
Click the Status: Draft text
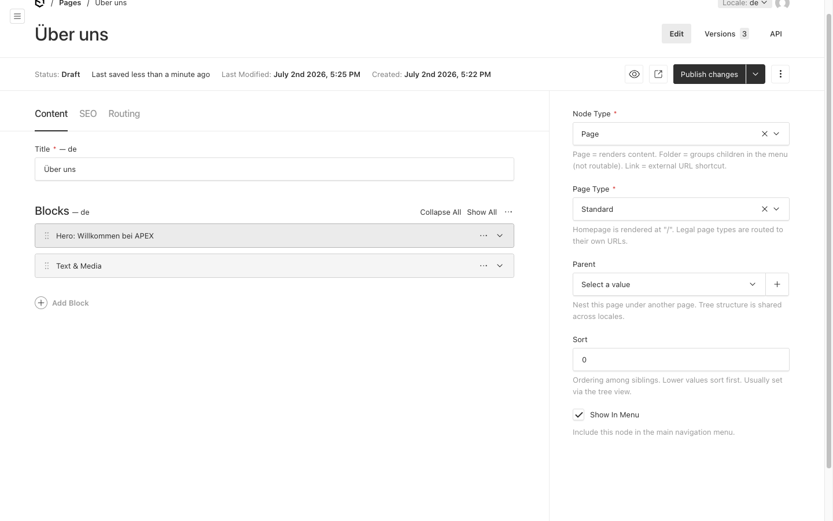coord(57,74)
